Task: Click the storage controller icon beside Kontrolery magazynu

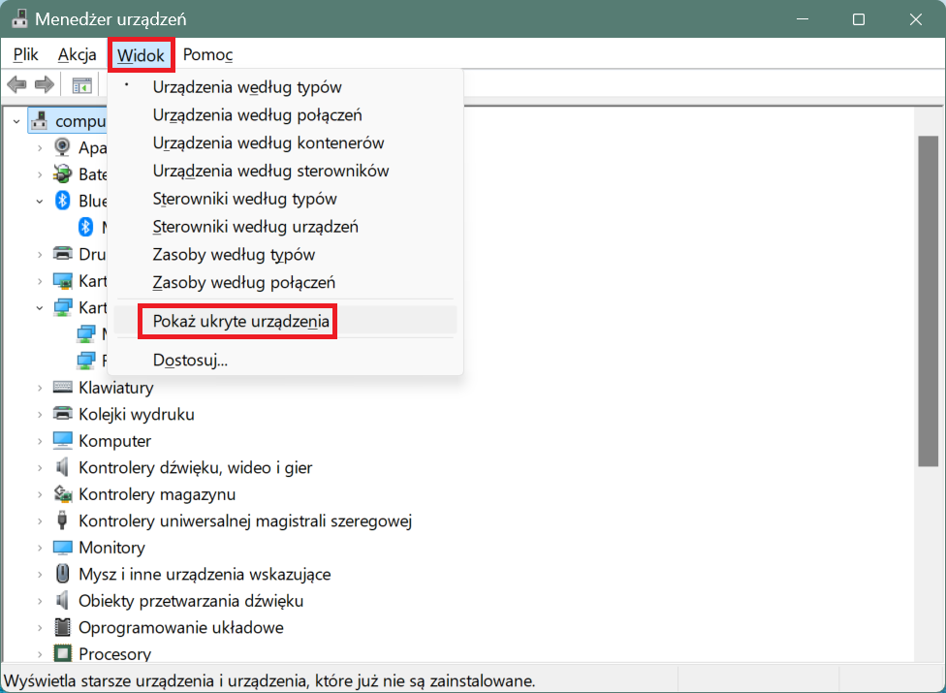Action: [x=63, y=493]
